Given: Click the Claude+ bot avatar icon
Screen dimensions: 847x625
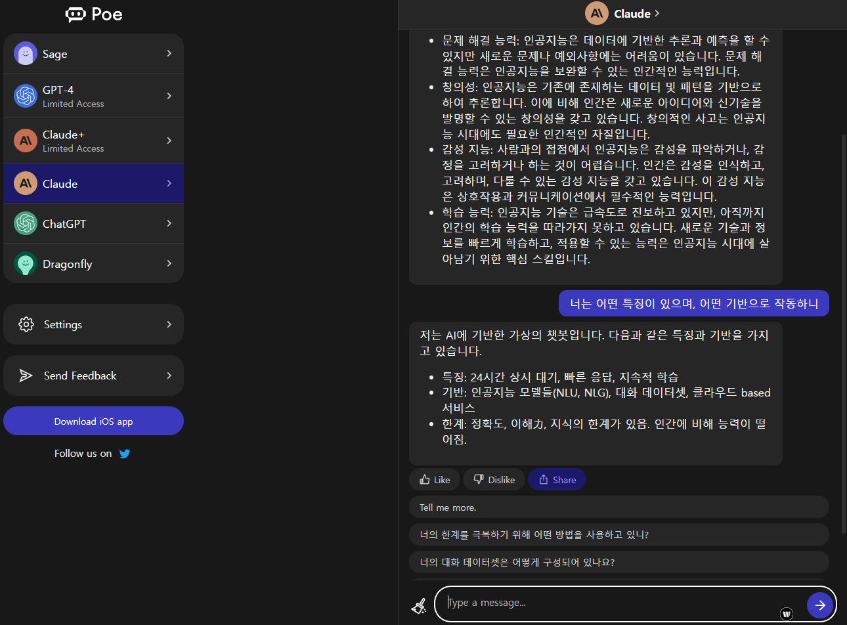Looking at the screenshot, I should (x=26, y=140).
